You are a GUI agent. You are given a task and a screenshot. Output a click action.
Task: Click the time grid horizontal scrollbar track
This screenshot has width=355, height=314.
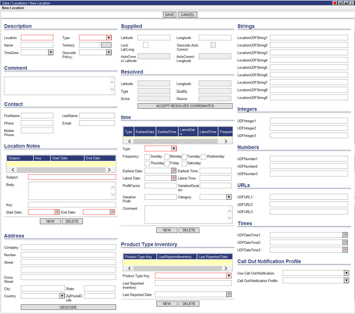pyautogui.click(x=176, y=141)
